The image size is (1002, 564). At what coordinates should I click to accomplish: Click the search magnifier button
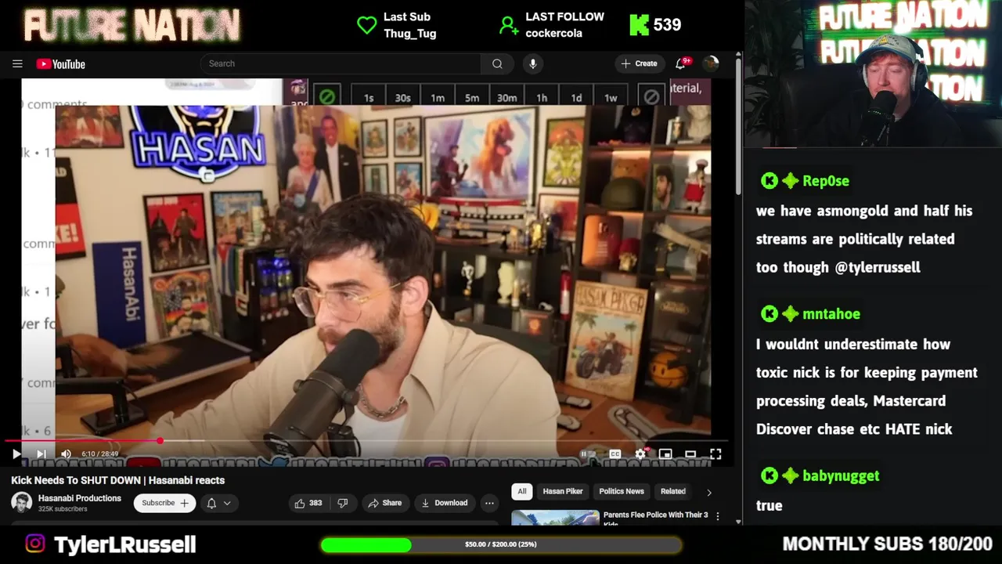[x=497, y=63]
